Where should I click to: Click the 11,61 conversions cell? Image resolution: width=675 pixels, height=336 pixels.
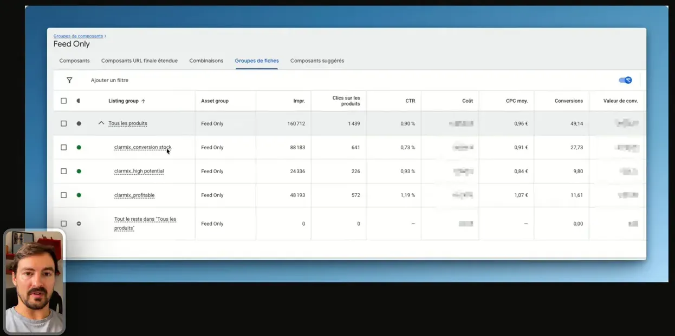[577, 195]
